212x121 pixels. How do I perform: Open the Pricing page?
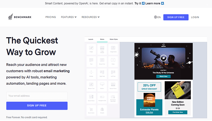(51, 17)
